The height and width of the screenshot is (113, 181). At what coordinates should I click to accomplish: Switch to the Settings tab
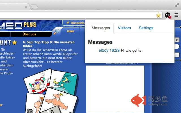click(x=146, y=28)
